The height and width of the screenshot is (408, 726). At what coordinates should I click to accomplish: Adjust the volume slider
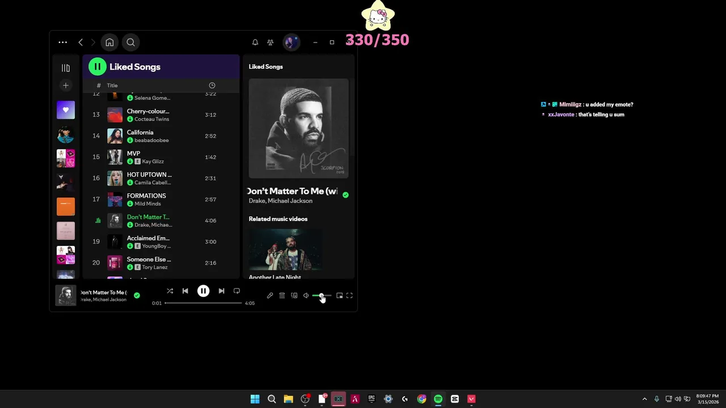click(x=322, y=296)
